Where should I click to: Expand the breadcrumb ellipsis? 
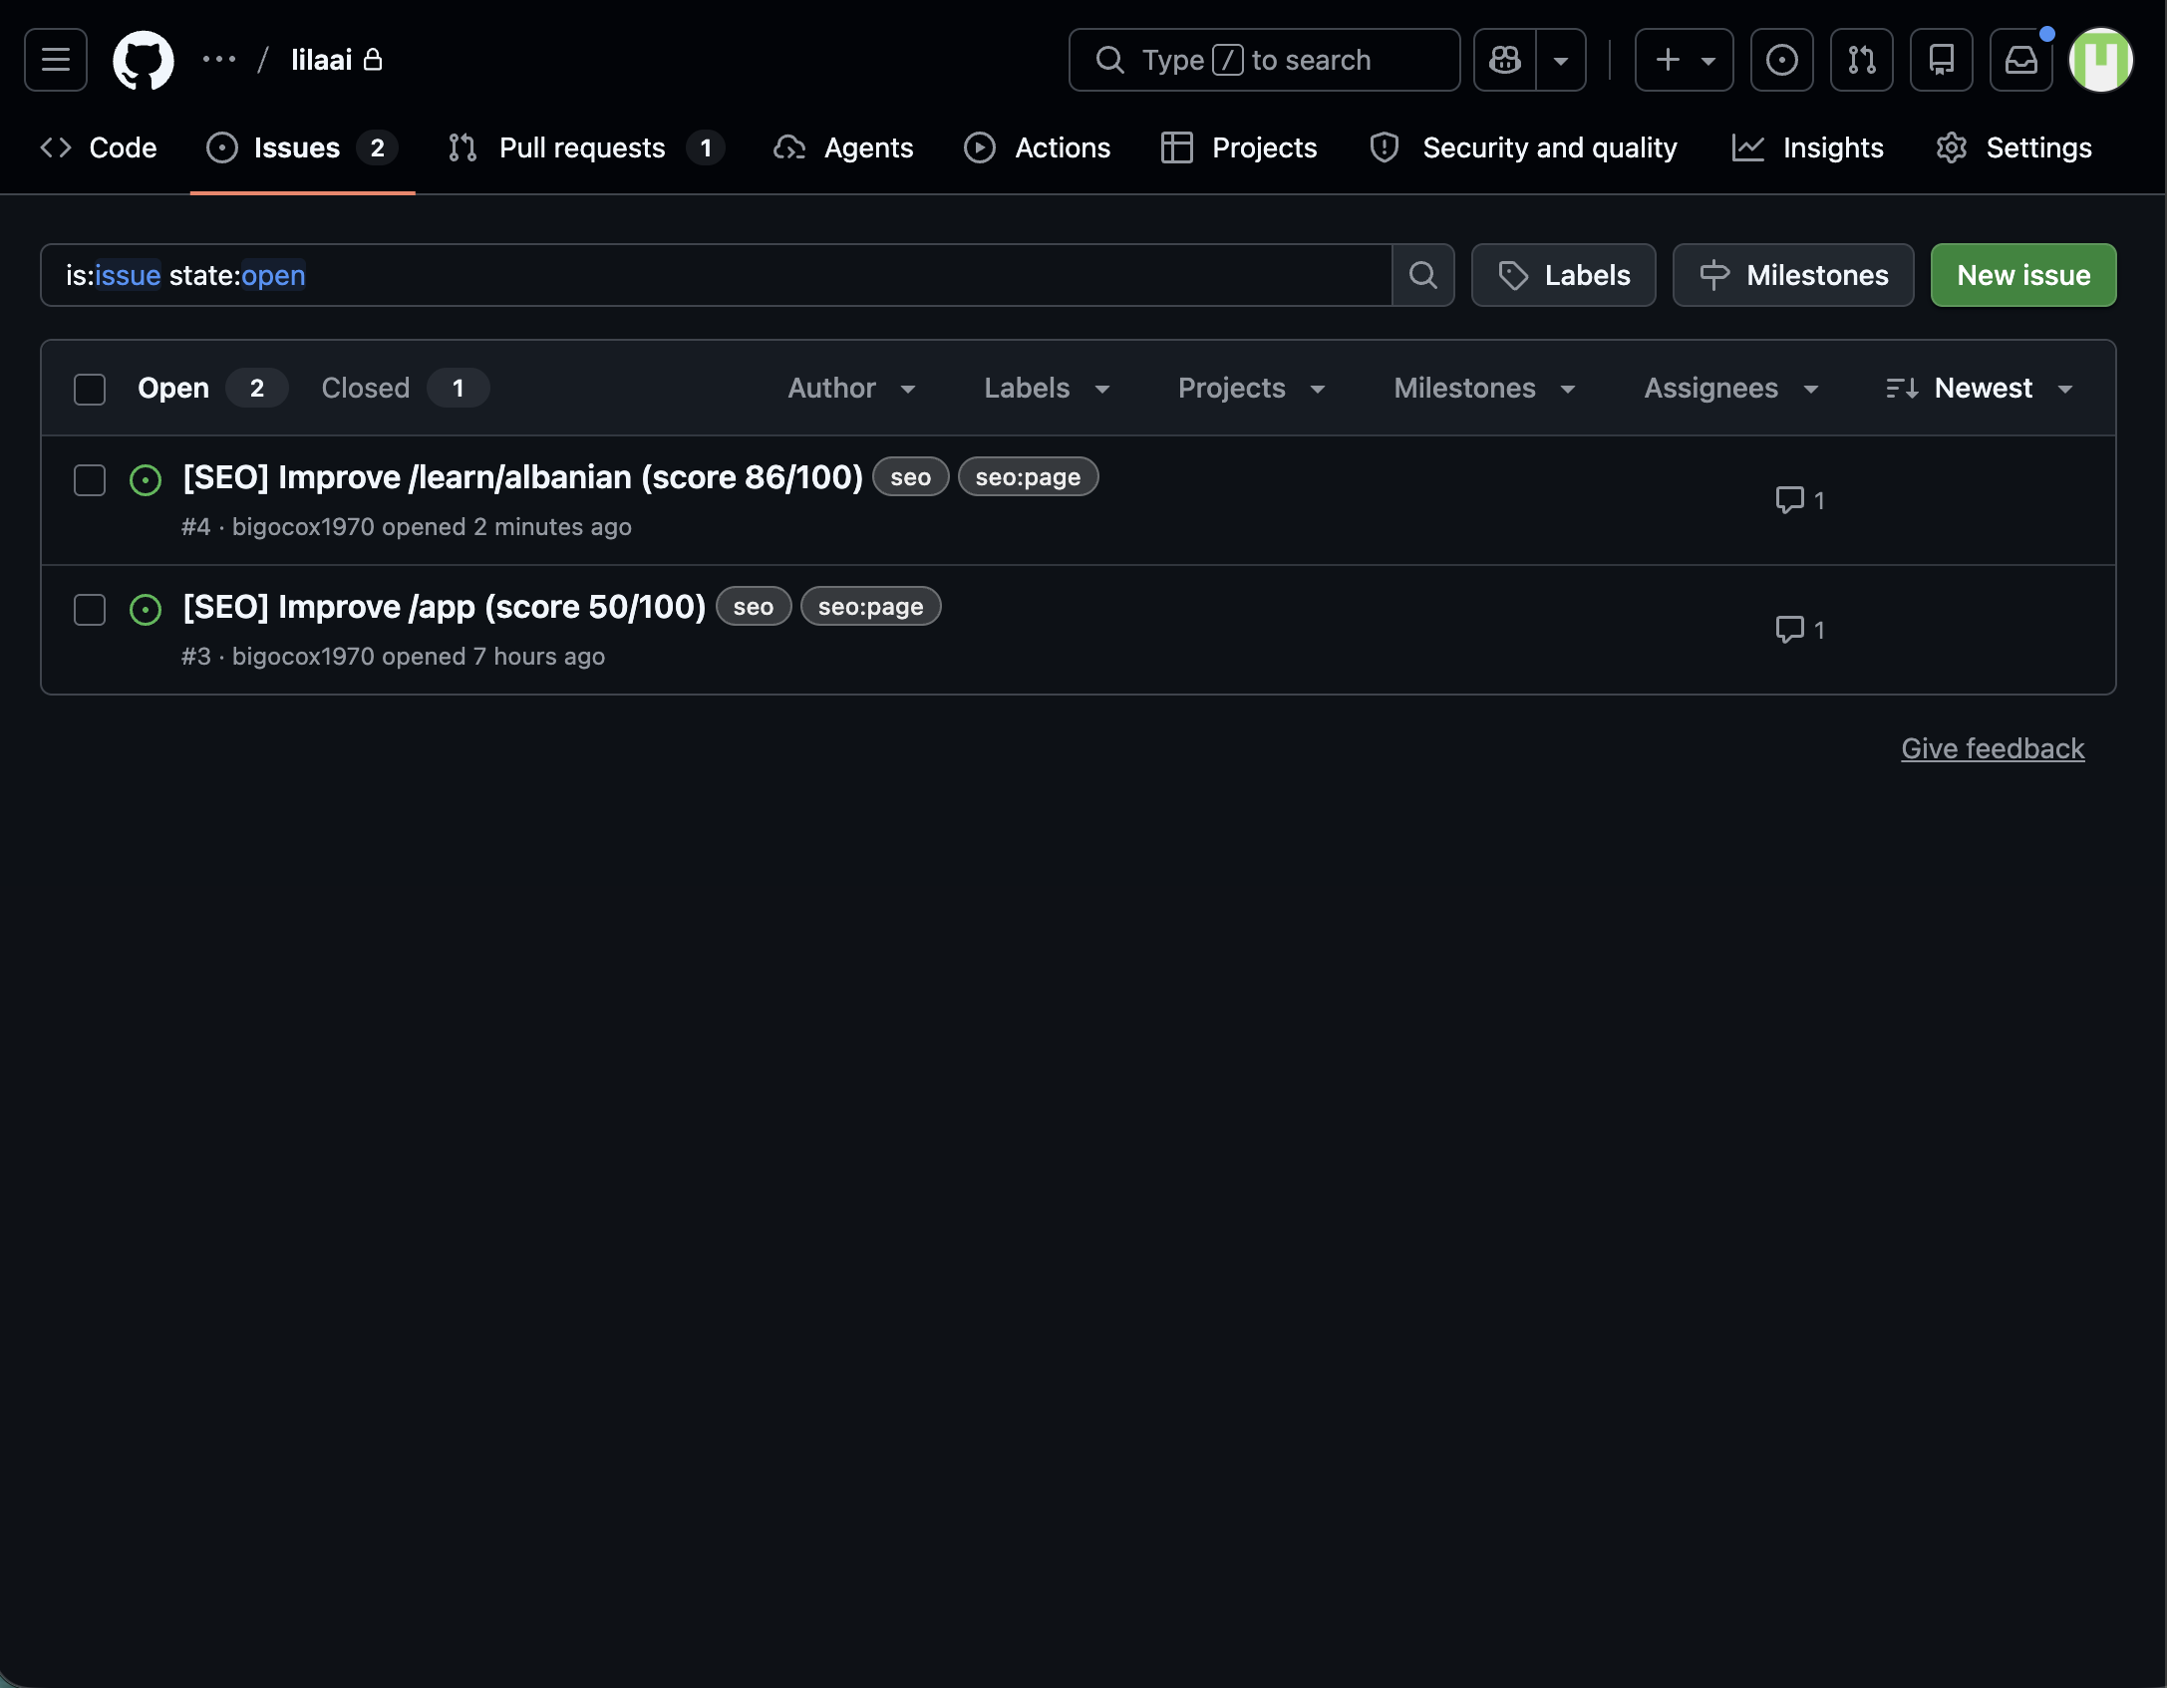[219, 60]
